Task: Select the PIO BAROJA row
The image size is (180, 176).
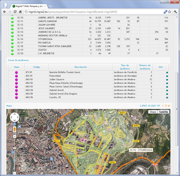Action: coord(89,43)
